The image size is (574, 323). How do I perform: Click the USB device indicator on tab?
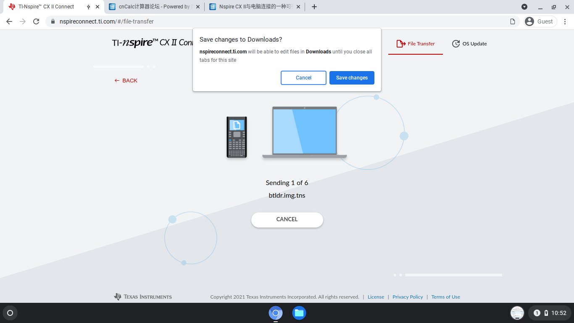pos(88,7)
